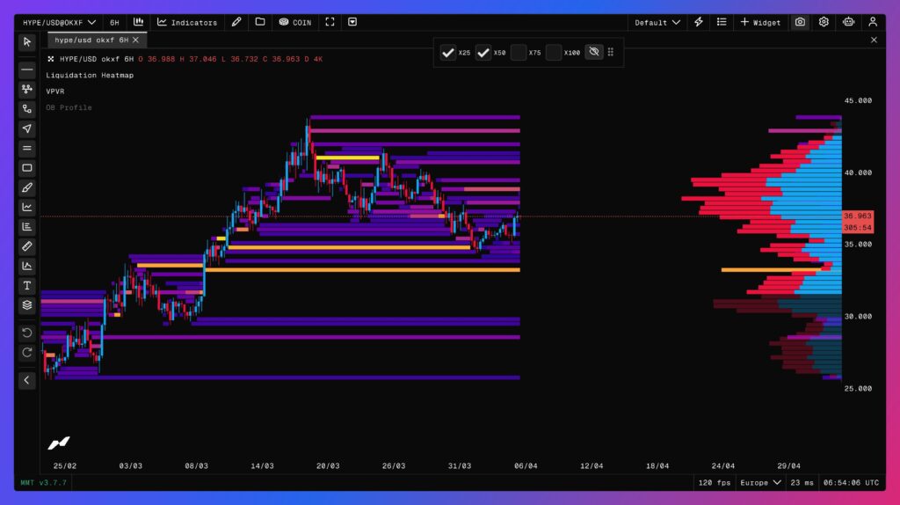The width and height of the screenshot is (900, 505).
Task: Open the Indicators menu
Action: [x=186, y=22]
